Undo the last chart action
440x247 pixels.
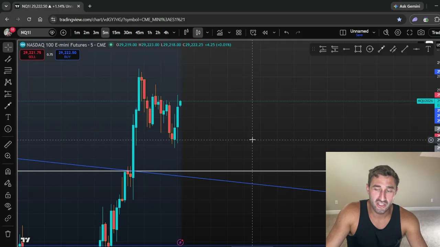click(286, 33)
